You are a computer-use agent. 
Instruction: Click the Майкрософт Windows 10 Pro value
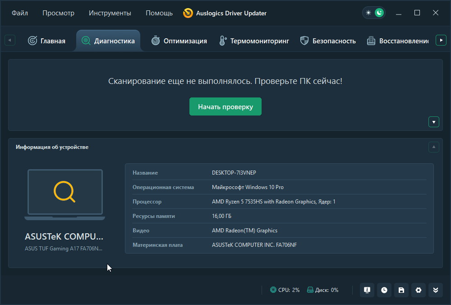tap(248, 187)
